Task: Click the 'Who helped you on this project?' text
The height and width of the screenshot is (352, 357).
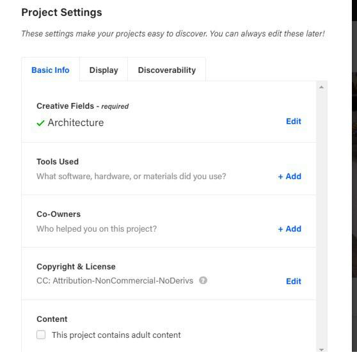Action: (x=97, y=229)
